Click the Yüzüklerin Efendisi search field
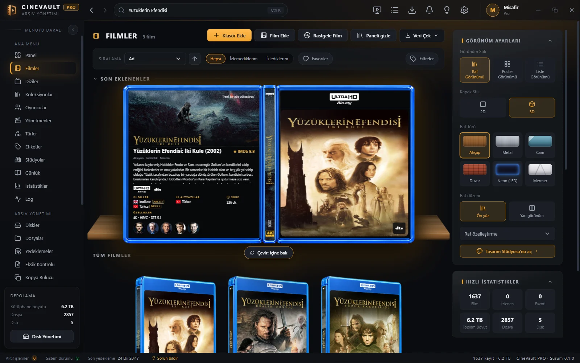The width and height of the screenshot is (580, 363). tap(201, 10)
